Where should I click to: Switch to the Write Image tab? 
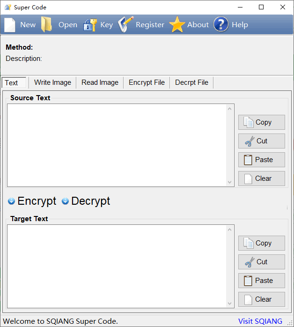[52, 82]
